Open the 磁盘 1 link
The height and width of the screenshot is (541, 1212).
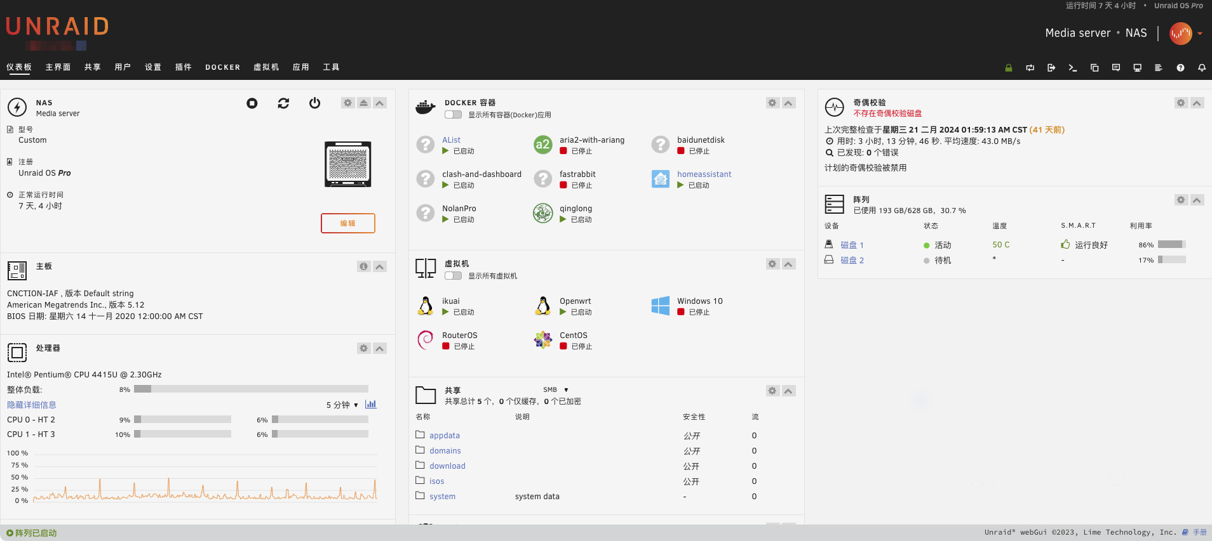click(852, 245)
